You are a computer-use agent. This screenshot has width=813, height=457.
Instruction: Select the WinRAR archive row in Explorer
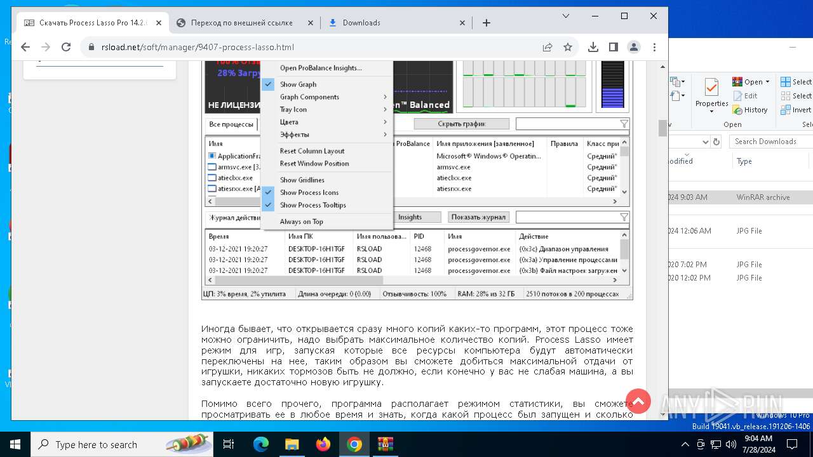[x=741, y=197]
